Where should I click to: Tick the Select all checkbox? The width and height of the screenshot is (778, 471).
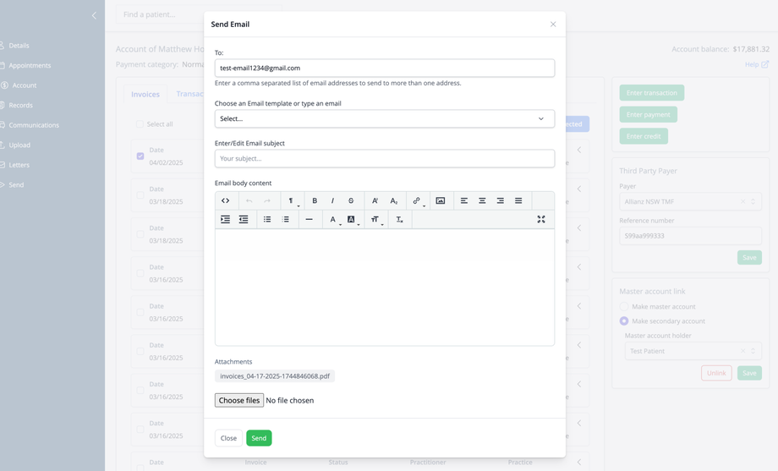pos(140,124)
